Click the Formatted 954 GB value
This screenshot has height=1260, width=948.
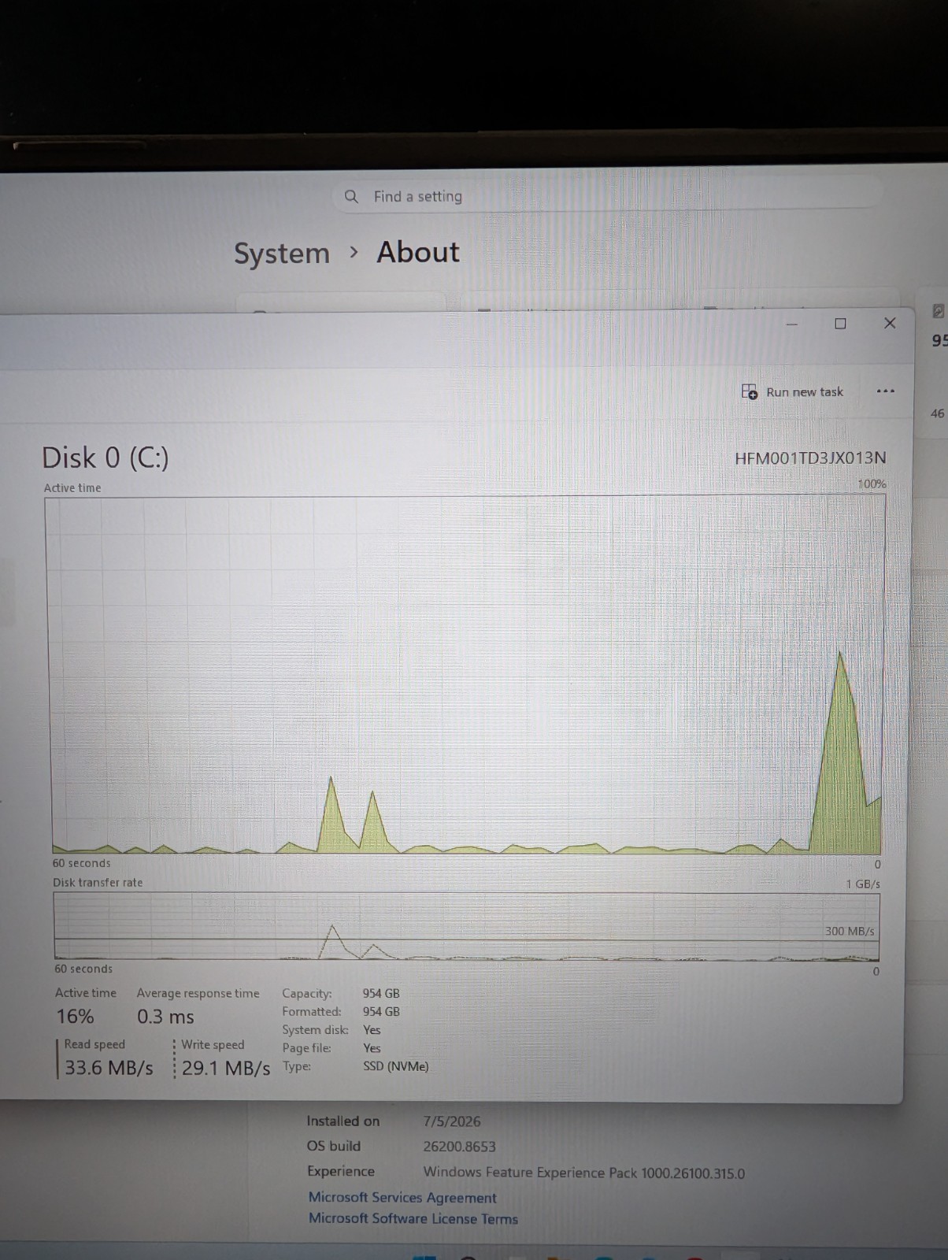coord(381,1011)
